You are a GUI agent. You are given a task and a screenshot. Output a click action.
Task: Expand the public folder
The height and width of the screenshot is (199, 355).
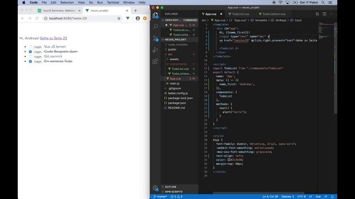[x=180, y=49]
